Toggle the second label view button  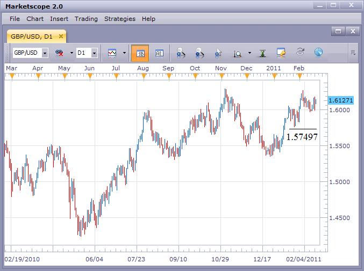[159, 53]
